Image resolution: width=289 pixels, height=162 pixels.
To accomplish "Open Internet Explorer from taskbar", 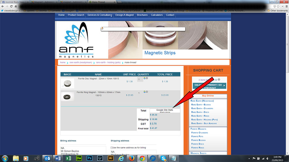I will coord(121,158).
